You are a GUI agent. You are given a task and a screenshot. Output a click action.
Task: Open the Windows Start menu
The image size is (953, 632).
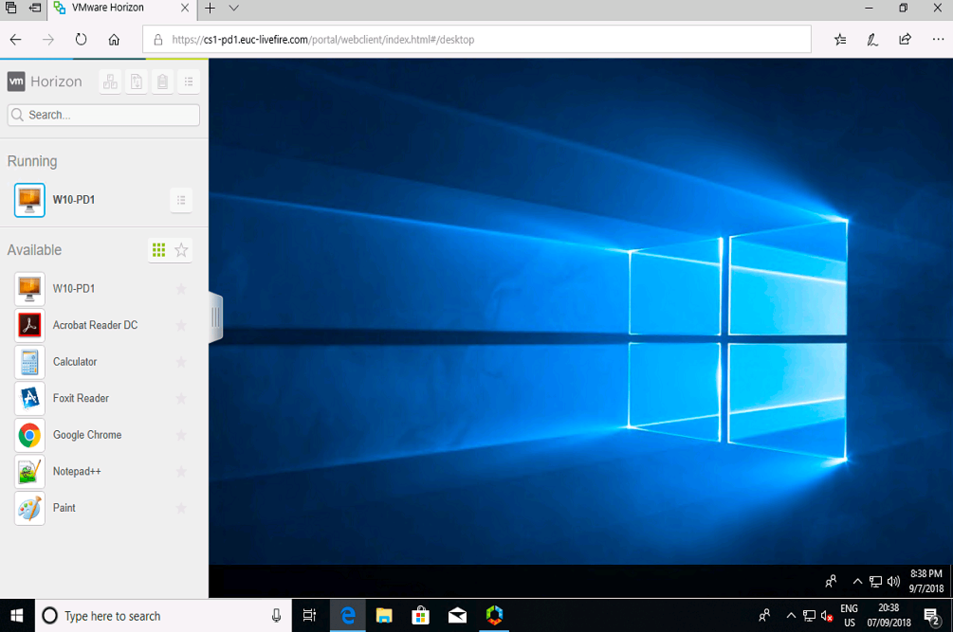point(17,616)
